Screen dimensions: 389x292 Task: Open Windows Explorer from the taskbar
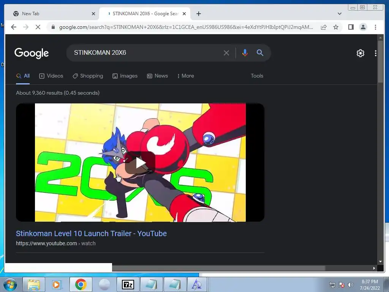click(x=34, y=284)
